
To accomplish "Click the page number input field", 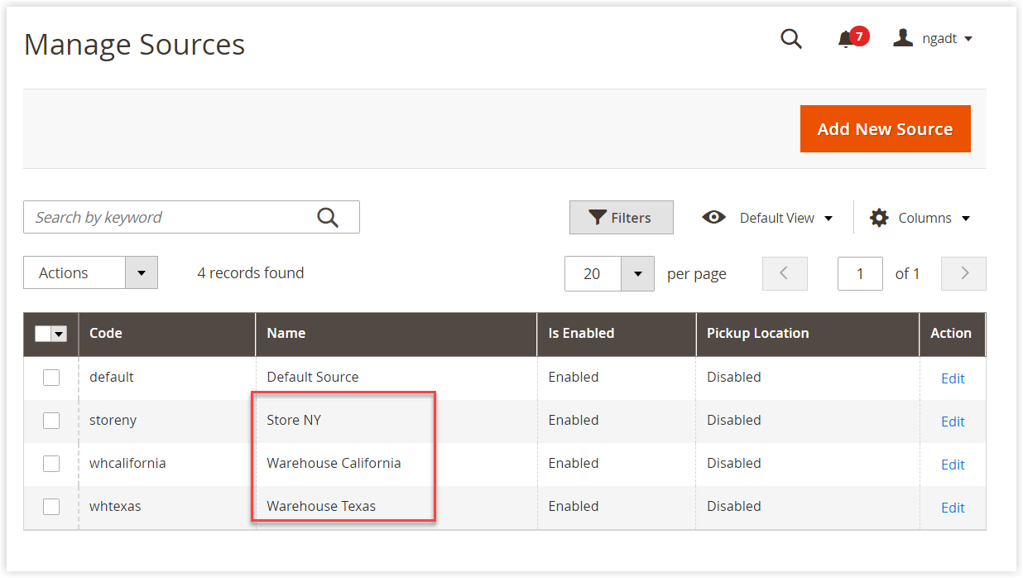I will click(x=860, y=273).
